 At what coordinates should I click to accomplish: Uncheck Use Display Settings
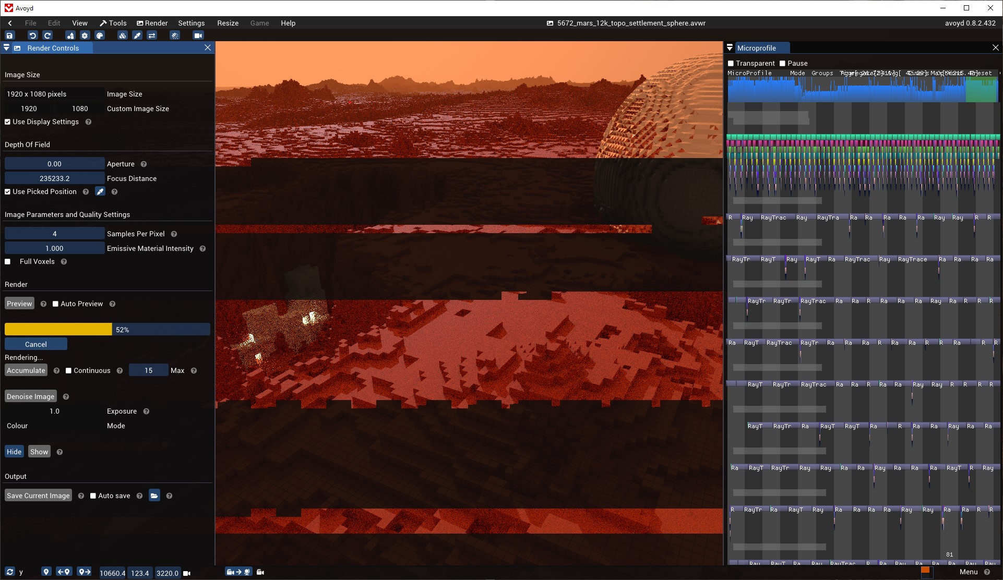click(8, 122)
